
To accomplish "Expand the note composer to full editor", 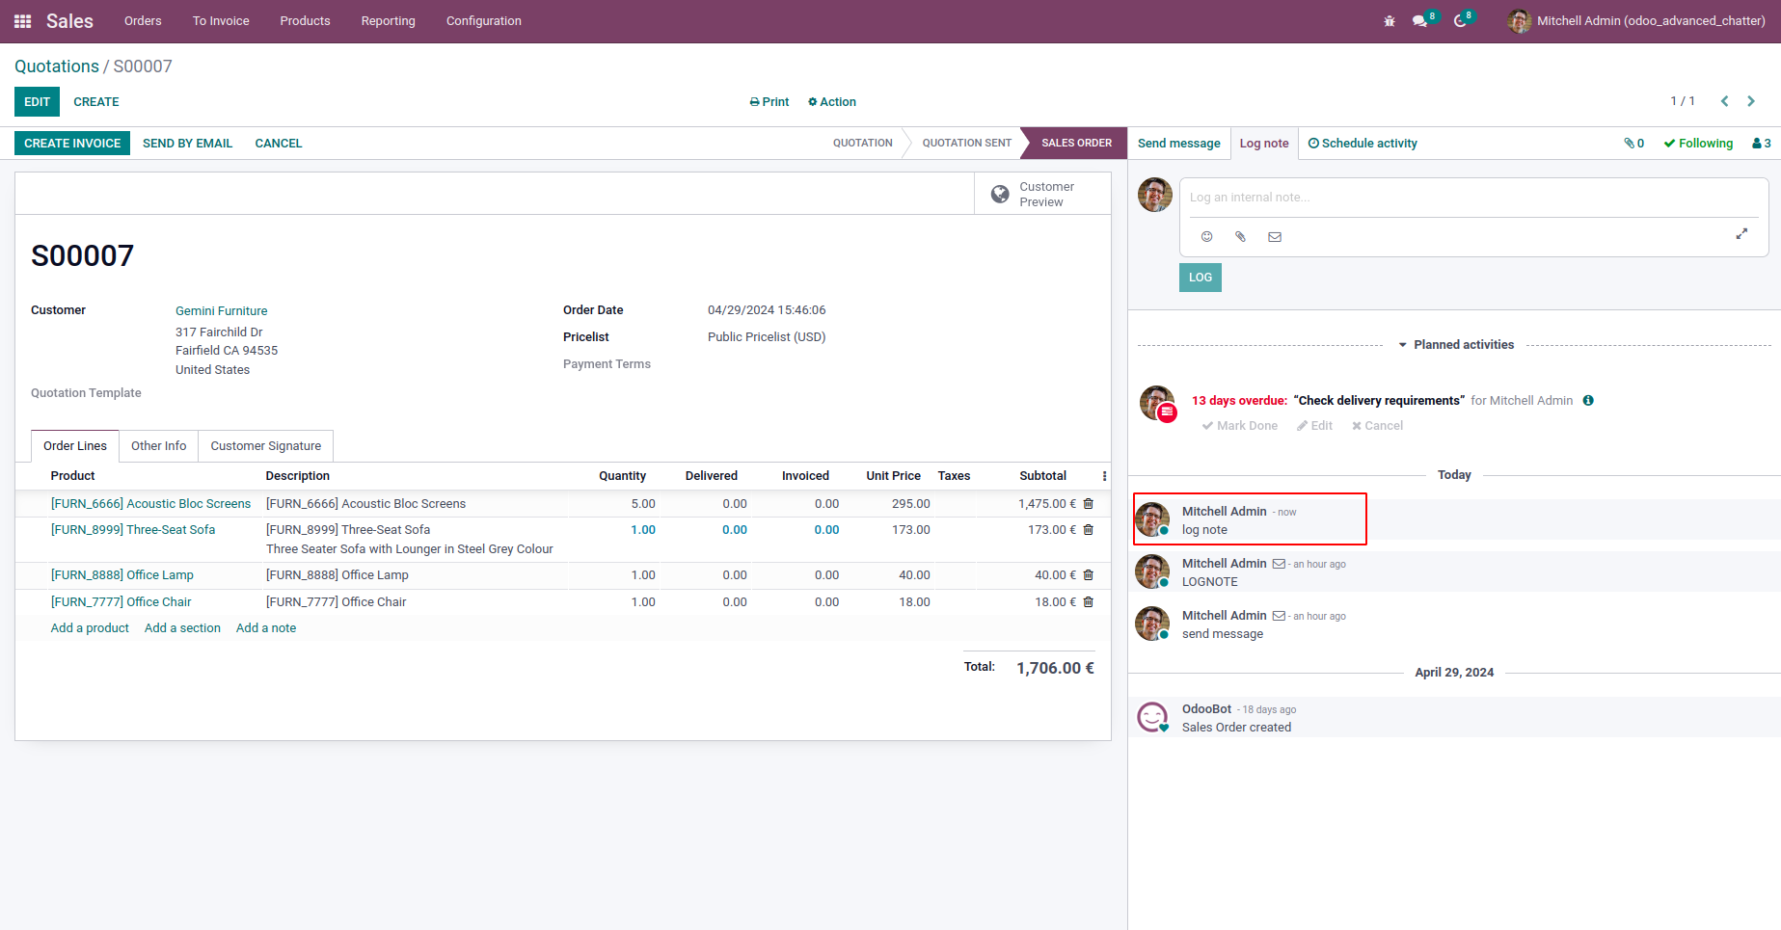I will point(1741,234).
